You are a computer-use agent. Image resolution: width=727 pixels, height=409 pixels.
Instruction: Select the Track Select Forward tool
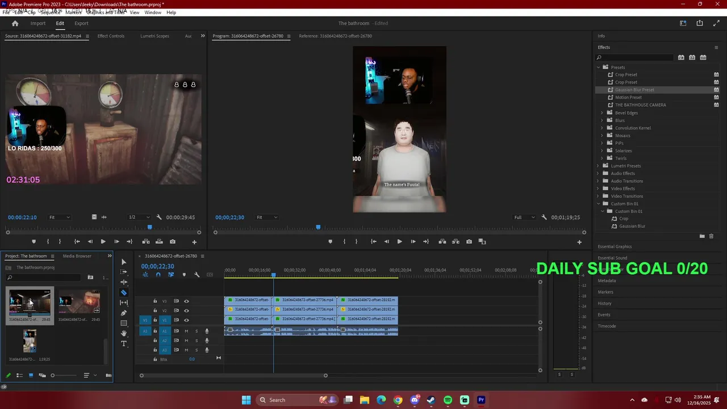(x=124, y=272)
